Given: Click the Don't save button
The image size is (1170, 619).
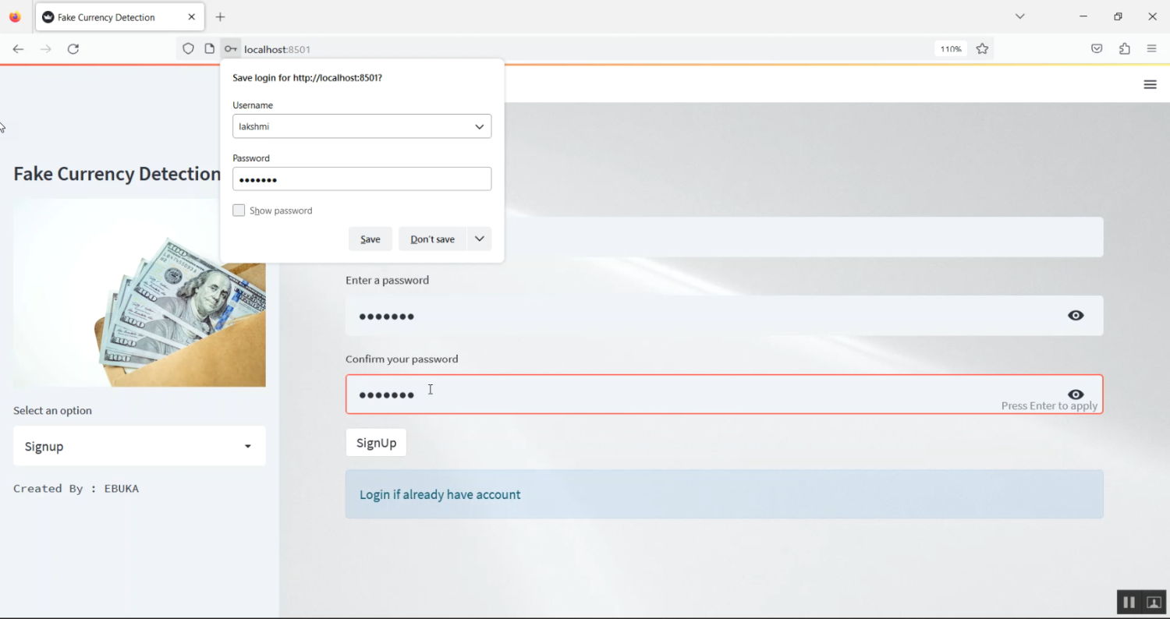Looking at the screenshot, I should (x=432, y=239).
